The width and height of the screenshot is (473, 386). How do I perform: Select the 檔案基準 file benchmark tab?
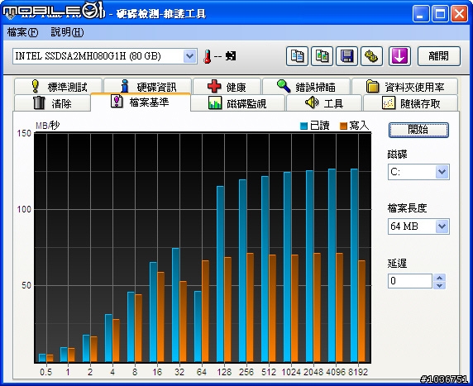(141, 102)
